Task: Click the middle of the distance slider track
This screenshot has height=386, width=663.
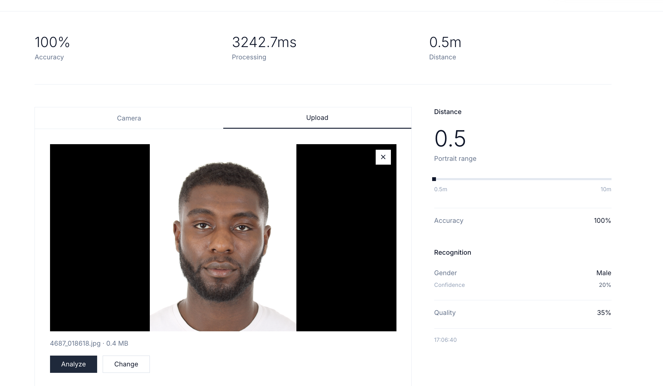Action: point(523,179)
